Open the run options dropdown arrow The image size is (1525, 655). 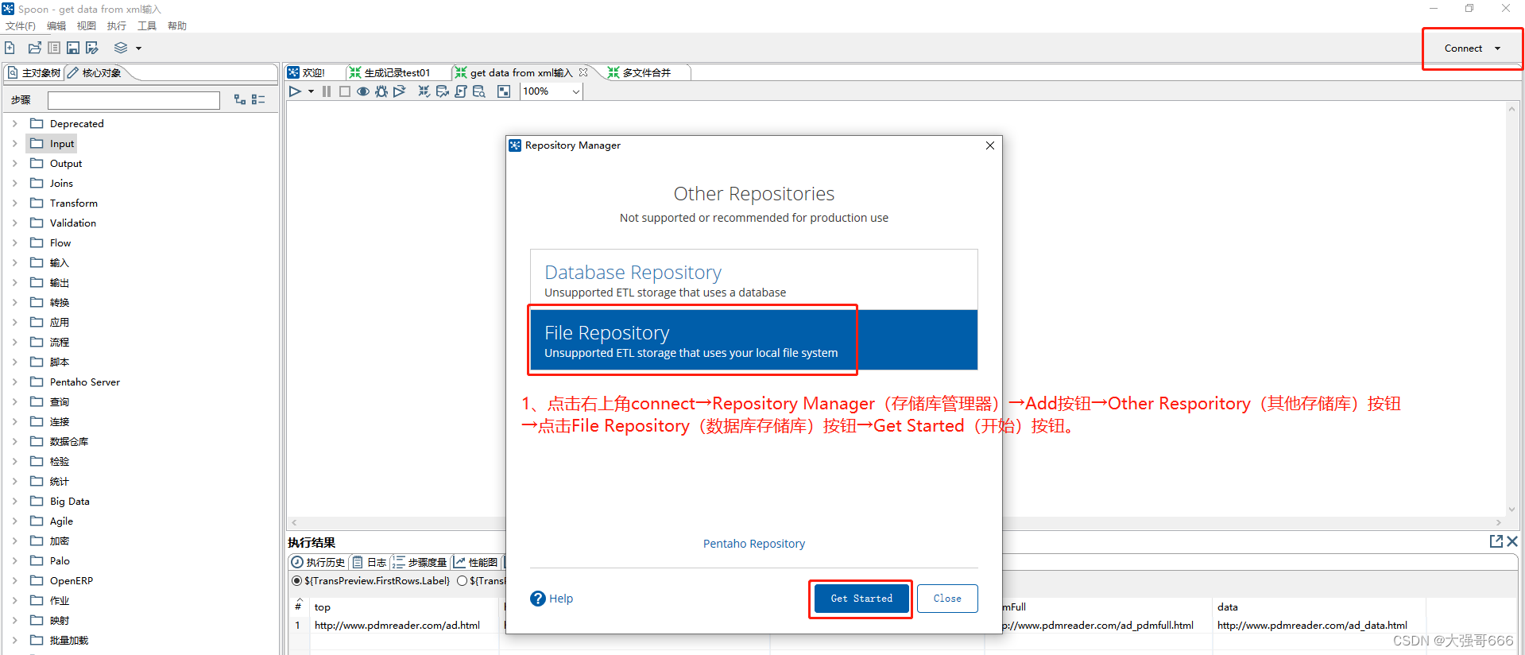point(311,91)
